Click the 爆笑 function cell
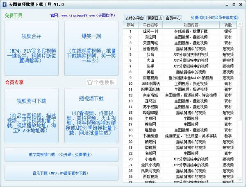 coord(228,32)
